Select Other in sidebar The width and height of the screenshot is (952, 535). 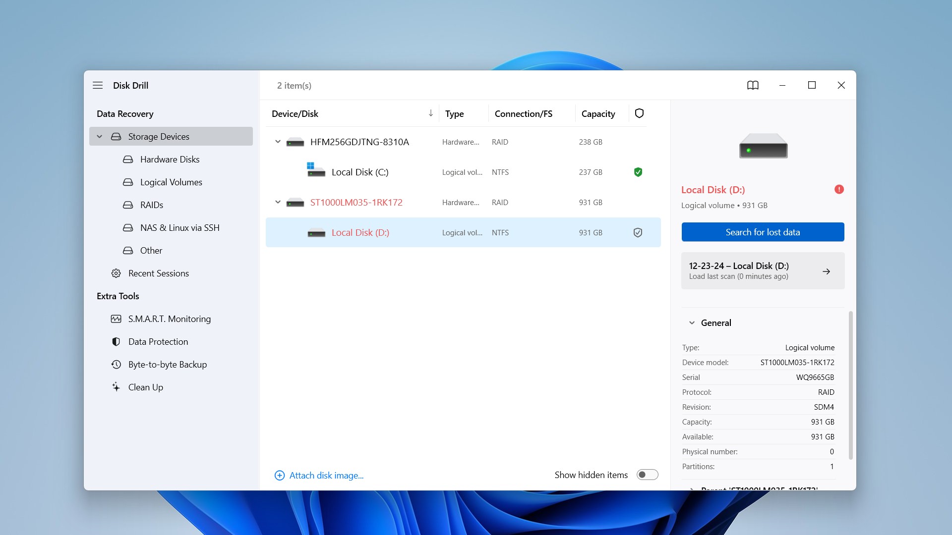[x=151, y=250]
